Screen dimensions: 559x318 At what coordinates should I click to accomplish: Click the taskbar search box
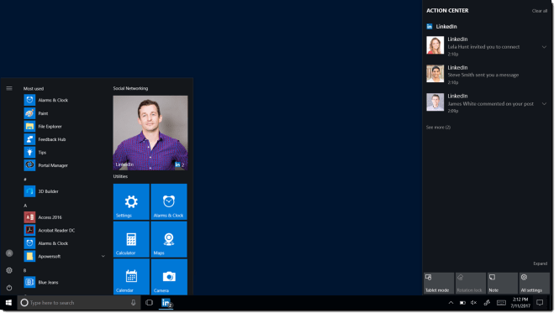pos(78,304)
